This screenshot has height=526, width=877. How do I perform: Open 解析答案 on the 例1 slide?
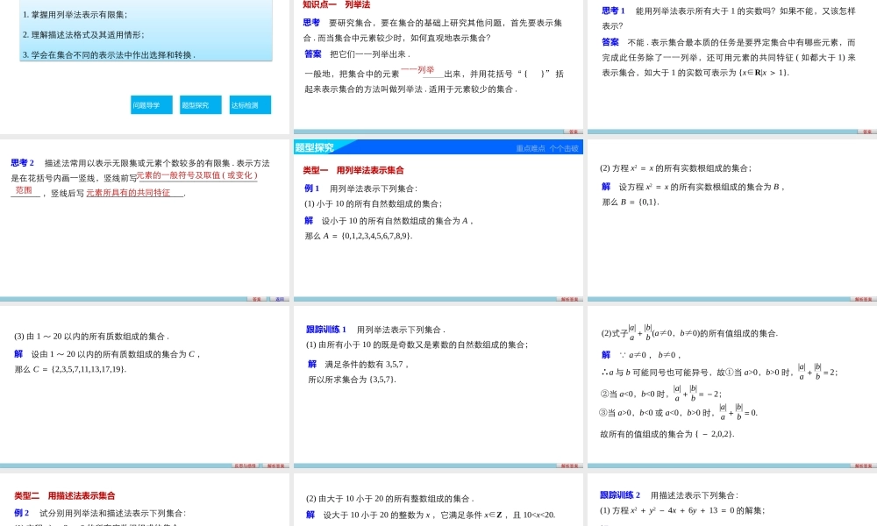coord(570,298)
